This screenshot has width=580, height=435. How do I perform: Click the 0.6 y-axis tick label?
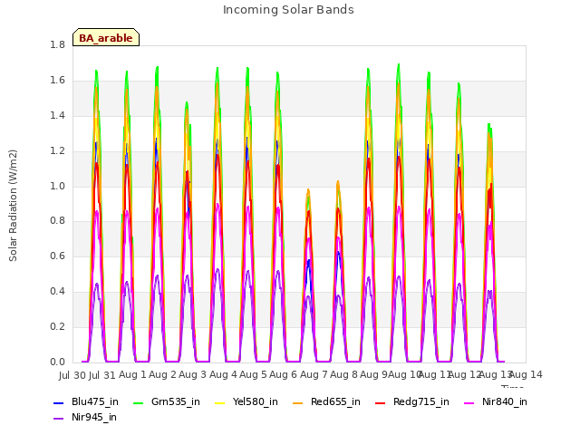tap(57, 256)
